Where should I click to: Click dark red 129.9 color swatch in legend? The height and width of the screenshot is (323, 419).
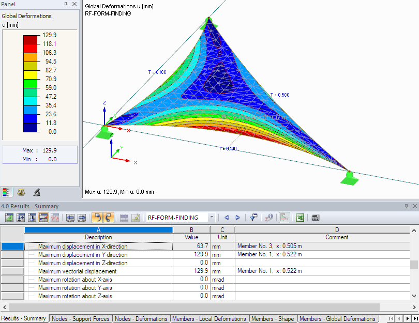click(x=30, y=39)
